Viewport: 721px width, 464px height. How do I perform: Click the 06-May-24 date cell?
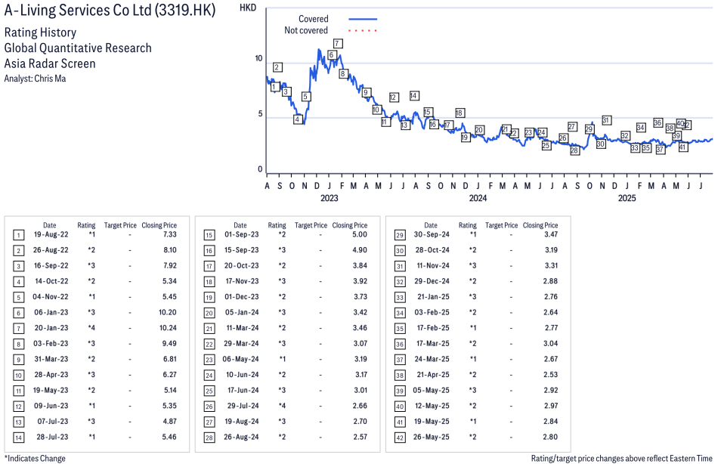tap(241, 359)
